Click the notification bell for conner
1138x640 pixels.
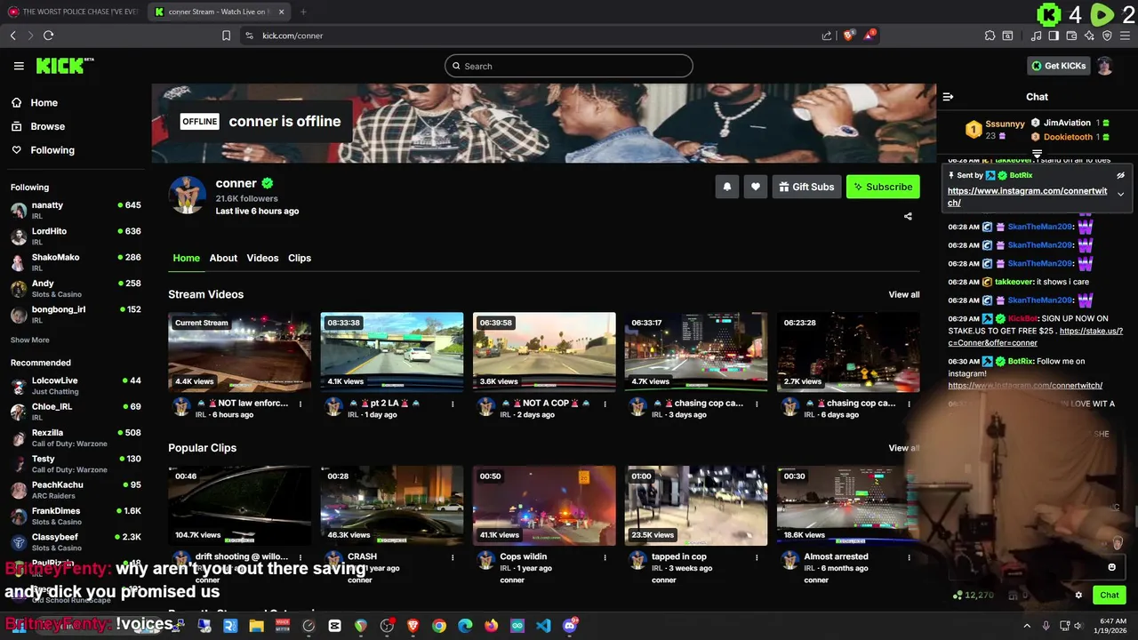(727, 187)
